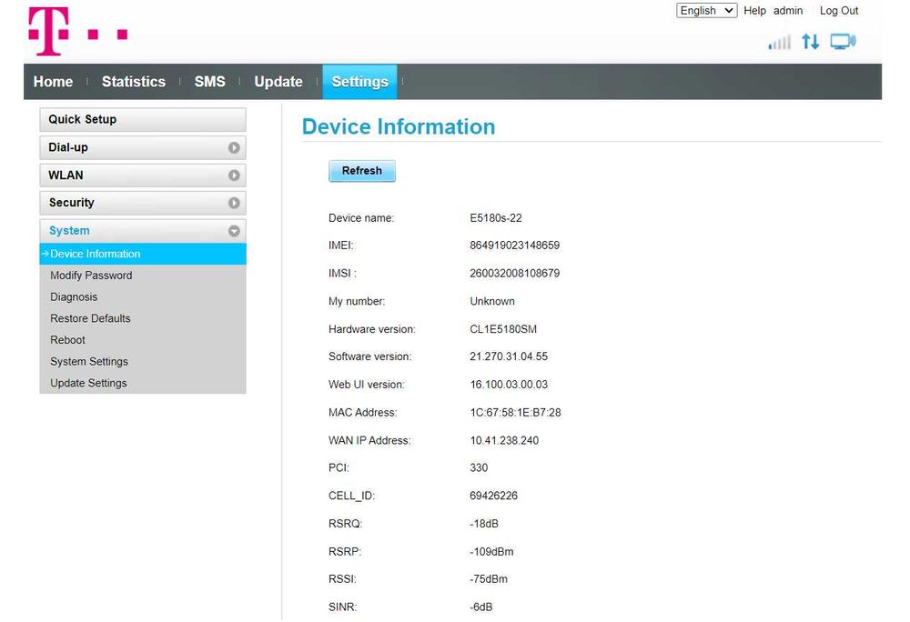Go to the Update tab
The height and width of the screenshot is (622, 910).
click(278, 82)
